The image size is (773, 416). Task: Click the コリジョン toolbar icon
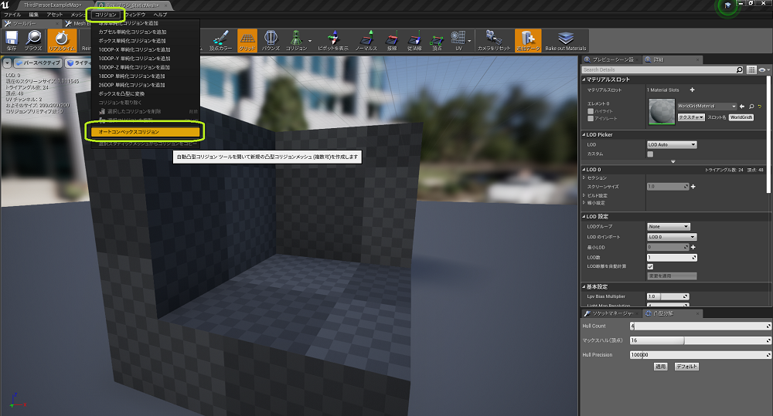tap(296, 40)
